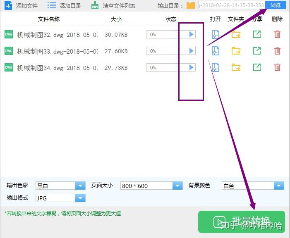The width and height of the screenshot is (290, 238).
Task: Share the 机械制图33.dwg file
Action: (257, 51)
